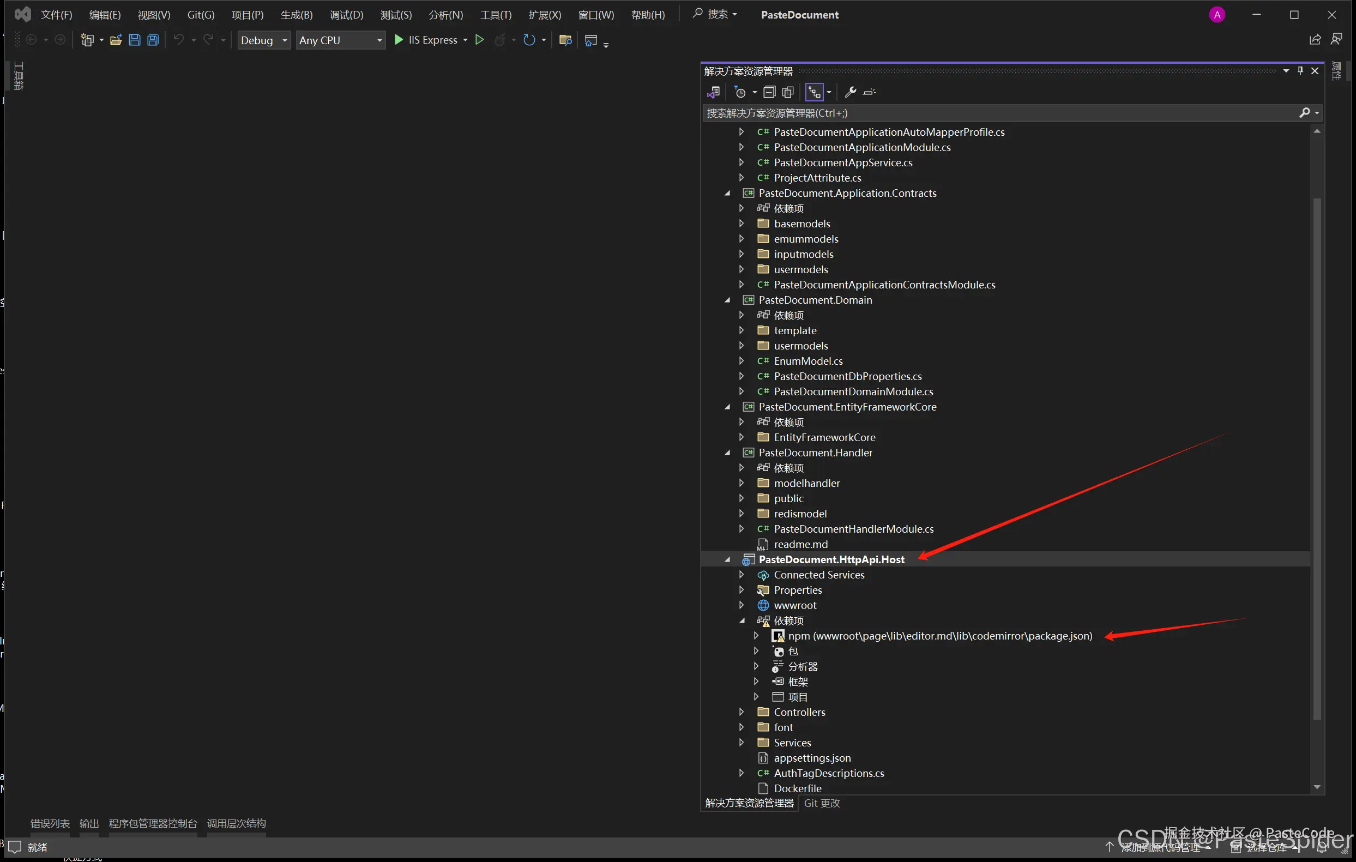1356x862 pixels.
Task: Click the Pending Changes Filter clock icon
Action: click(x=740, y=92)
